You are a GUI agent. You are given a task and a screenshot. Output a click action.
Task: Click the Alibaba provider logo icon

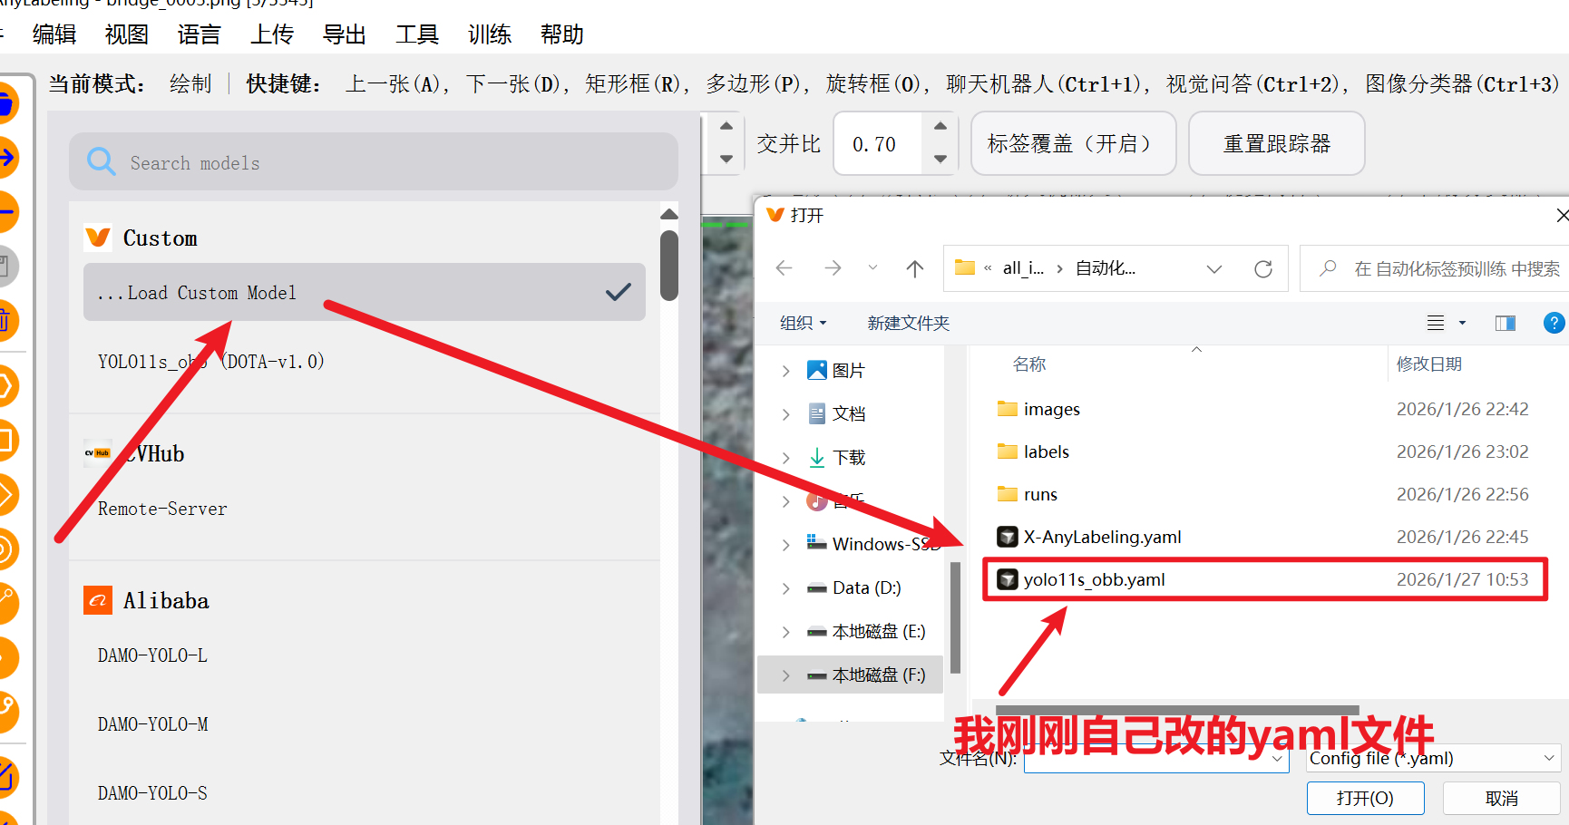(98, 600)
